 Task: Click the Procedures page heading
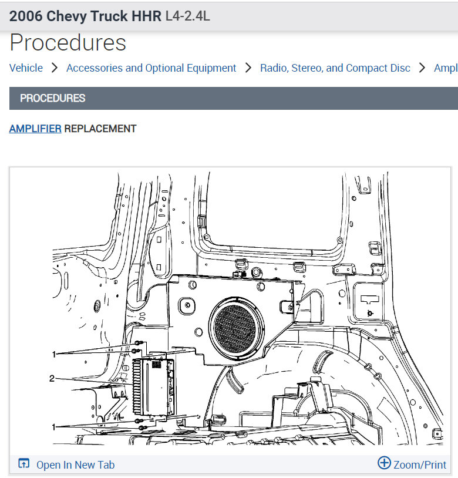click(x=68, y=43)
